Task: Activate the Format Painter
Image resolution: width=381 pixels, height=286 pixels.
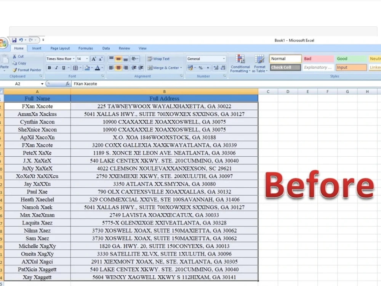Action: coord(27,70)
